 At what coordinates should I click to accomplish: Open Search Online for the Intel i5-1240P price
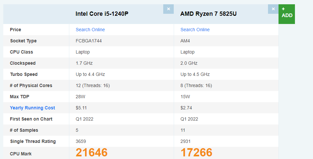pyautogui.click(x=90, y=30)
